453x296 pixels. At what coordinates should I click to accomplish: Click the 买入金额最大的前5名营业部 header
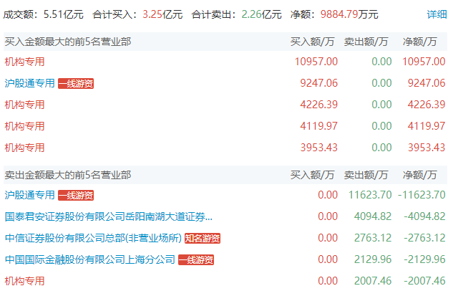pos(68,42)
